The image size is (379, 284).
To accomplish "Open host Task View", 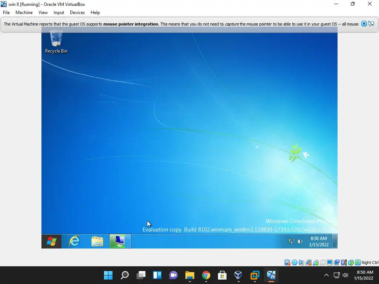I will [x=141, y=275].
